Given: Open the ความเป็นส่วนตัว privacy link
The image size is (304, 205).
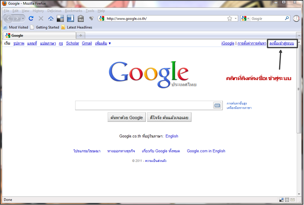Looking at the screenshot, I should pyautogui.click(x=156, y=161).
